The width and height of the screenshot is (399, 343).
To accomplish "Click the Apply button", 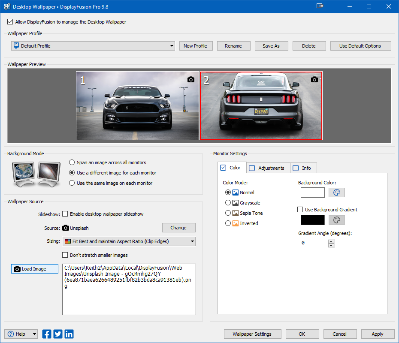I will point(378,334).
